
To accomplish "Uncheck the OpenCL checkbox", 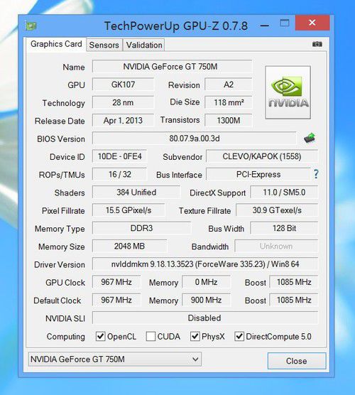I will (100, 336).
